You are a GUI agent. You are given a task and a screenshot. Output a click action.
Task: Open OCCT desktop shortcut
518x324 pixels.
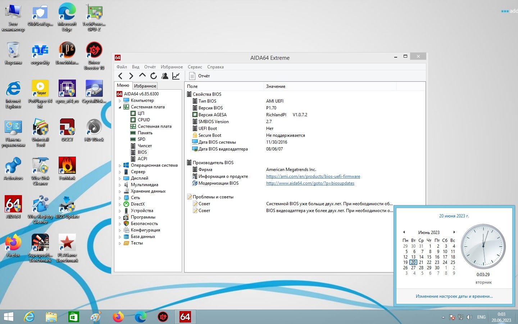(67, 130)
